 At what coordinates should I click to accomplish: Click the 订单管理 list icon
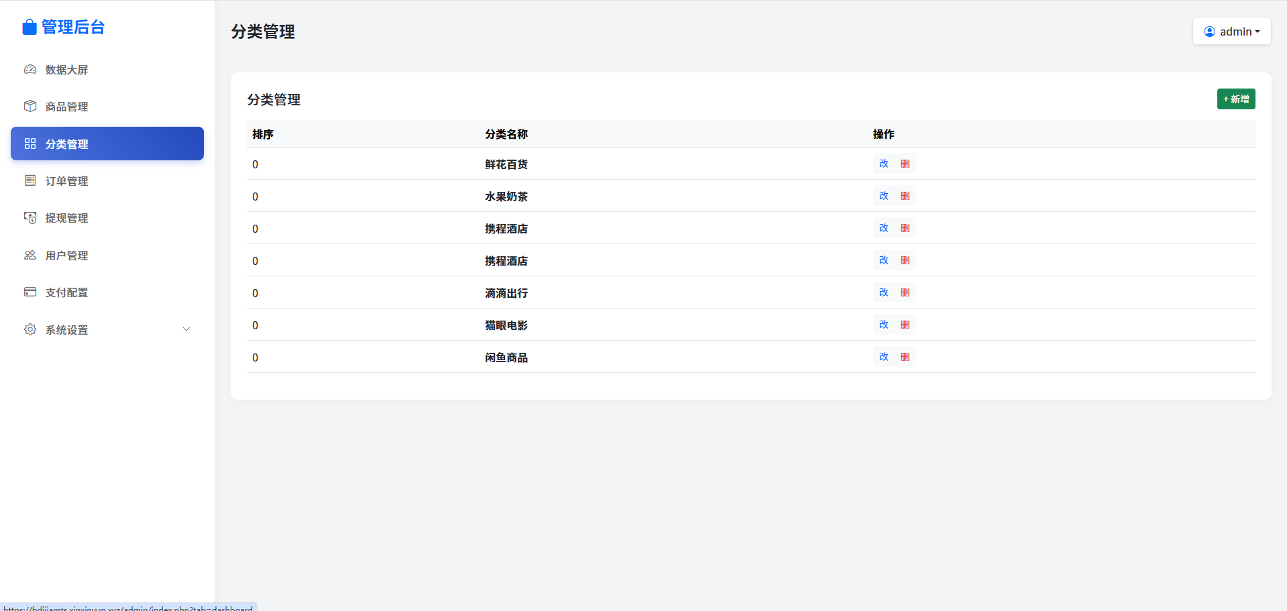pos(30,180)
